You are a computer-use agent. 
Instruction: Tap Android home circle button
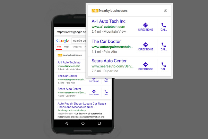(x=83, y=123)
